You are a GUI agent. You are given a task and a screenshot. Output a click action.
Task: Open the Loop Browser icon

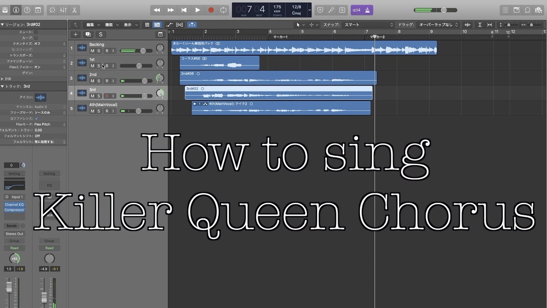(528, 10)
